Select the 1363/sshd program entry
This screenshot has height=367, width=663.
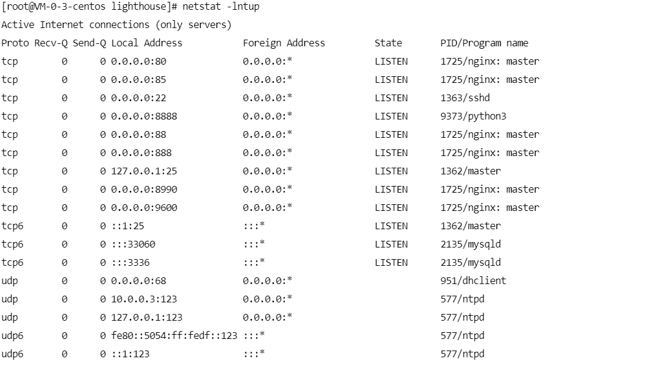coord(465,98)
